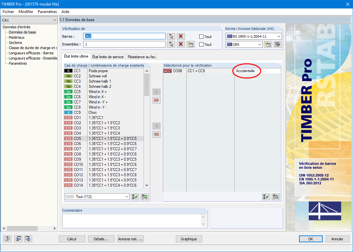The height and width of the screenshot is (252, 353).
Task: Select load combination CO5 row
Action: point(104,139)
